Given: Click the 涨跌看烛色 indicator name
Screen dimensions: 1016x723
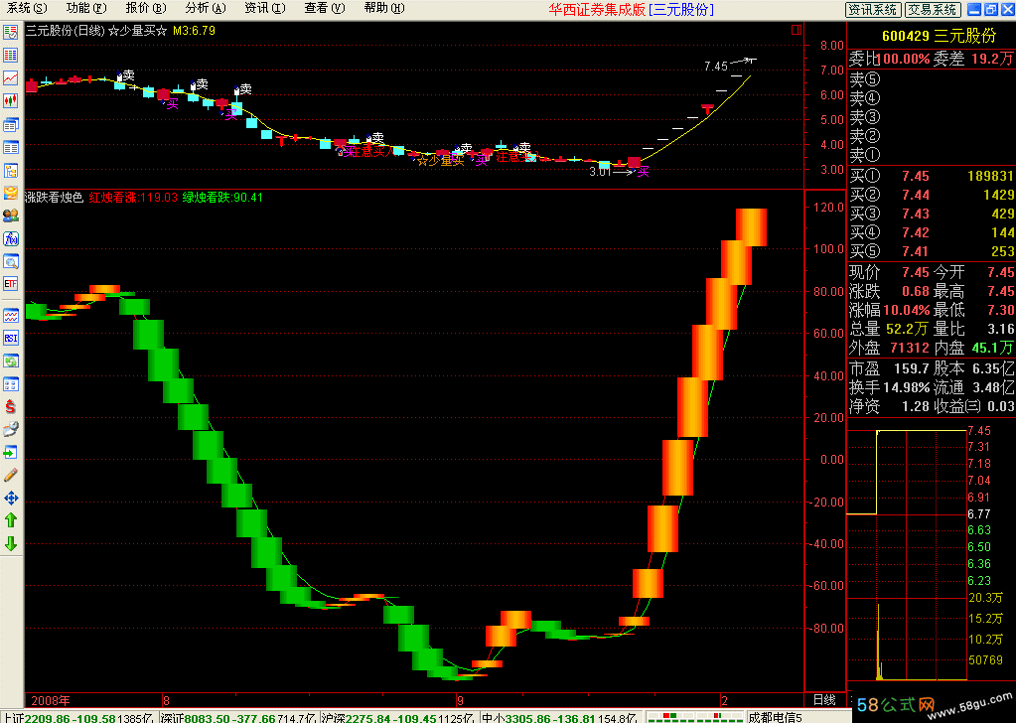Looking at the screenshot, I should point(55,197).
